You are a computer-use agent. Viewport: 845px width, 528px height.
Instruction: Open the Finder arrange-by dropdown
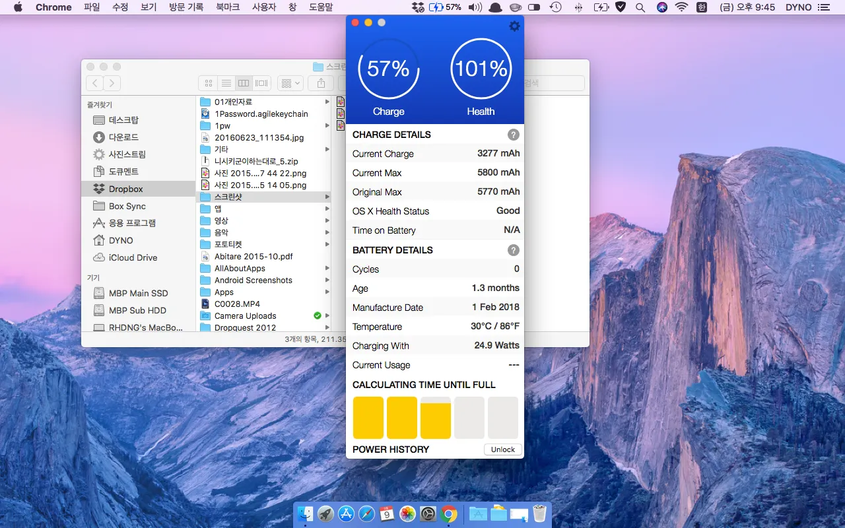click(x=290, y=83)
